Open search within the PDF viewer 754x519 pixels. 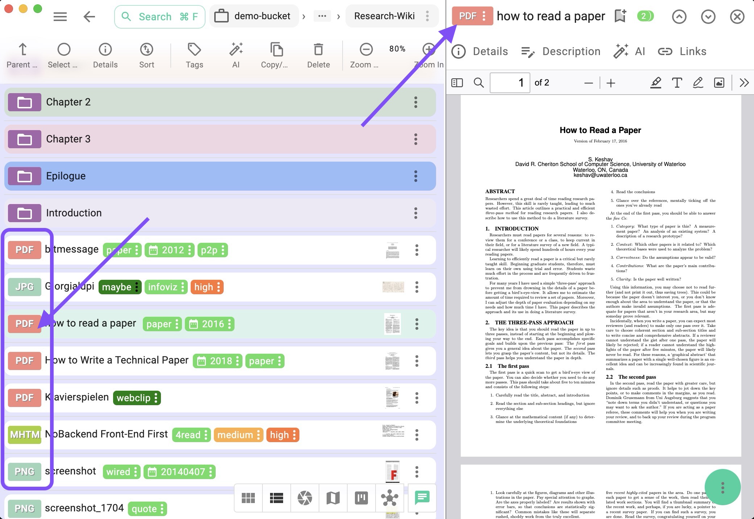click(478, 83)
